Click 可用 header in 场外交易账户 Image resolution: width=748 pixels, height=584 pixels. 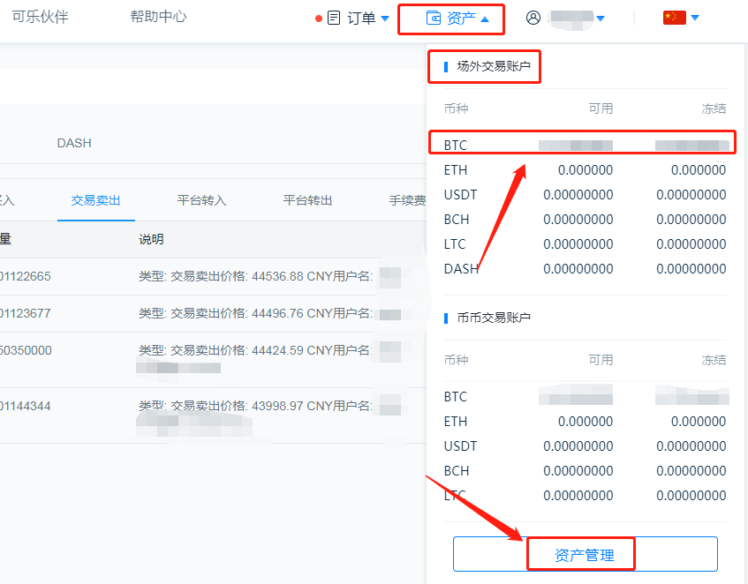point(601,109)
